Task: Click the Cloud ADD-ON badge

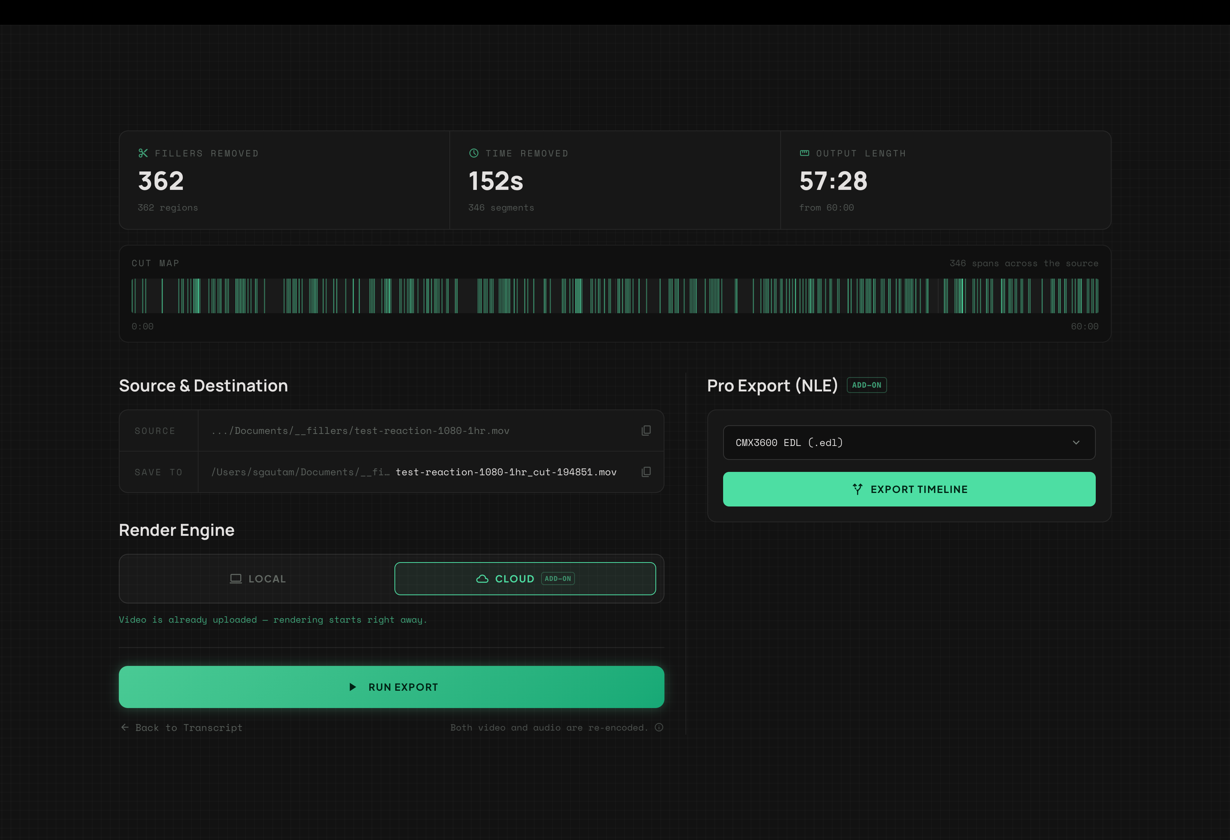Action: coord(558,579)
